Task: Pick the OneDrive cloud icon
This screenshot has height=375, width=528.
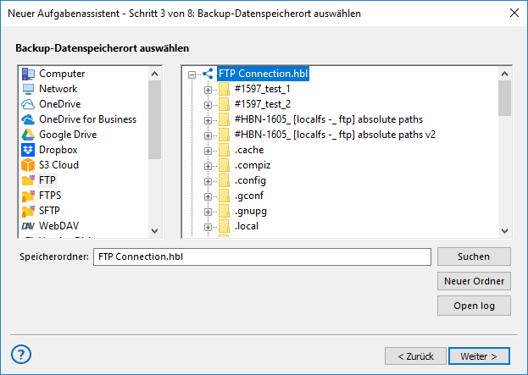Action: coord(28,104)
